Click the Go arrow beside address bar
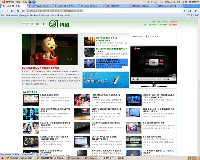 pyautogui.click(x=184, y=11)
